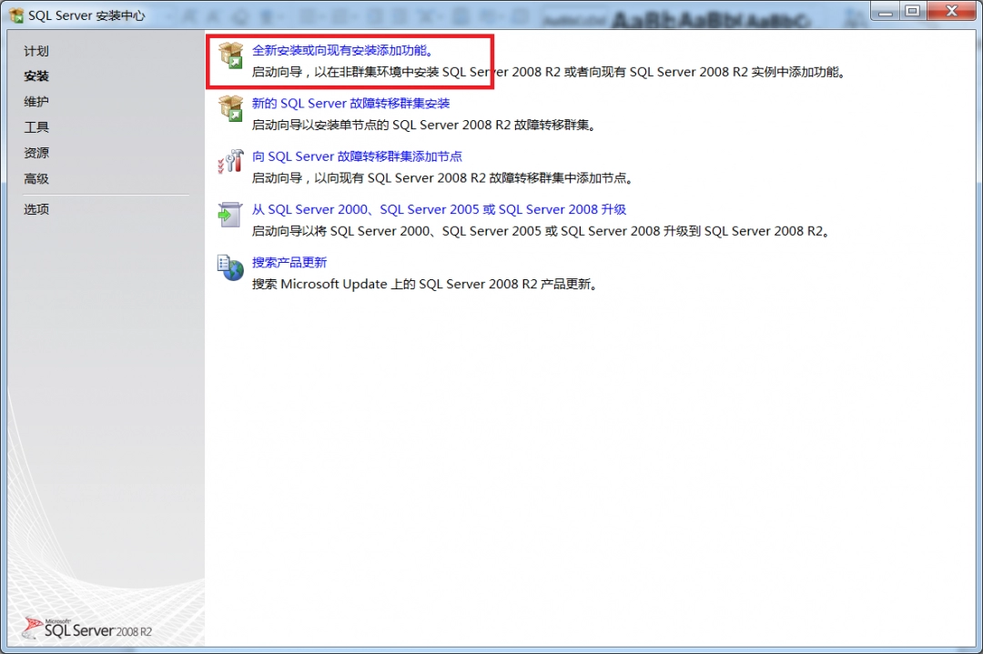Open the 计划 page in sidebar
Image resolution: width=983 pixels, height=654 pixels.
[x=36, y=51]
